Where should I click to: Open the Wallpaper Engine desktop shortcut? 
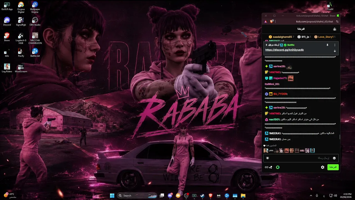tap(35, 7)
